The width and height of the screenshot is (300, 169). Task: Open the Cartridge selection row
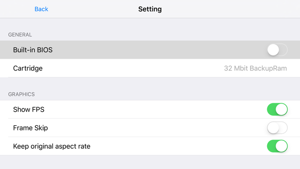click(x=150, y=68)
